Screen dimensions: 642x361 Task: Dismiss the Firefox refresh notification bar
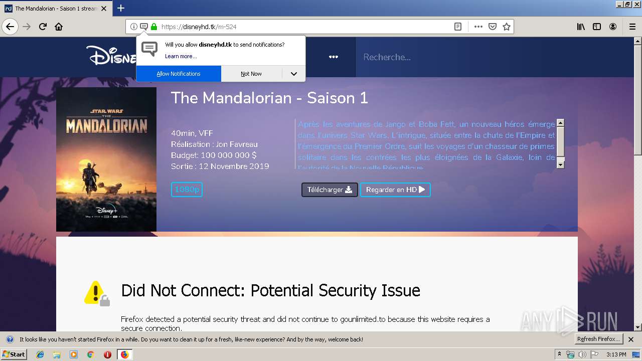(x=631, y=339)
